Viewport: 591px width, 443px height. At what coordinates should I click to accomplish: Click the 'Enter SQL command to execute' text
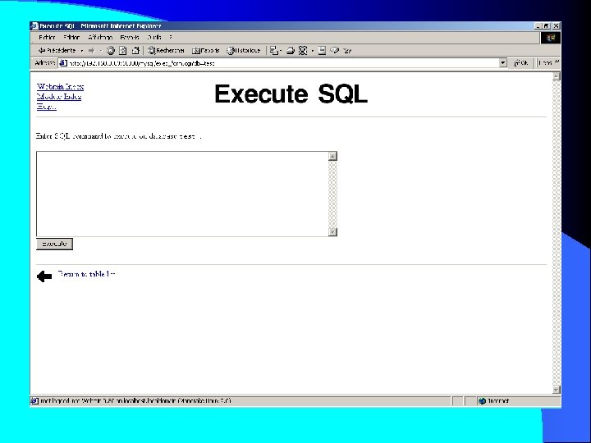pyautogui.click(x=119, y=136)
